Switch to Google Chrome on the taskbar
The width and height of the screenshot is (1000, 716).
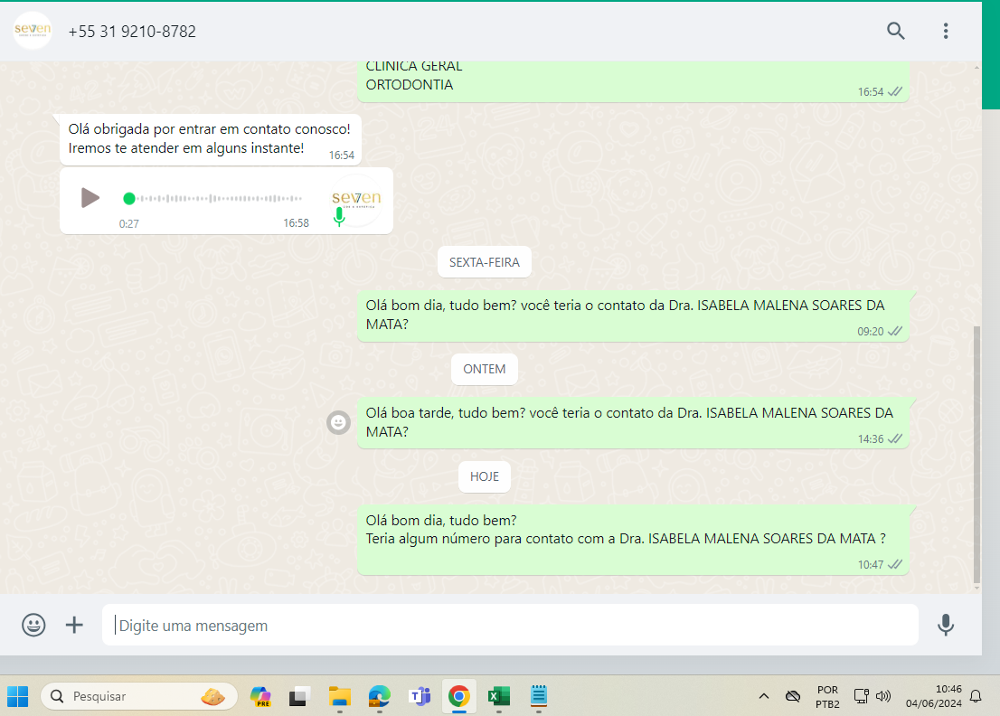(x=459, y=696)
